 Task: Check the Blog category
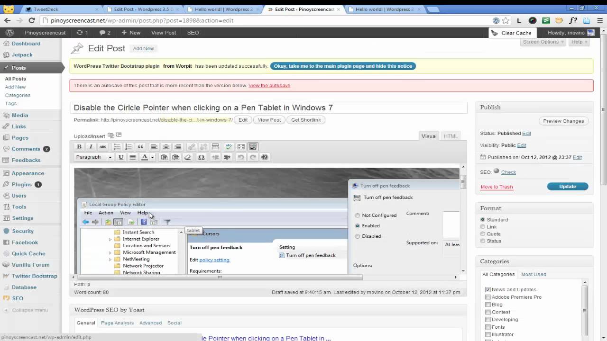click(488, 305)
